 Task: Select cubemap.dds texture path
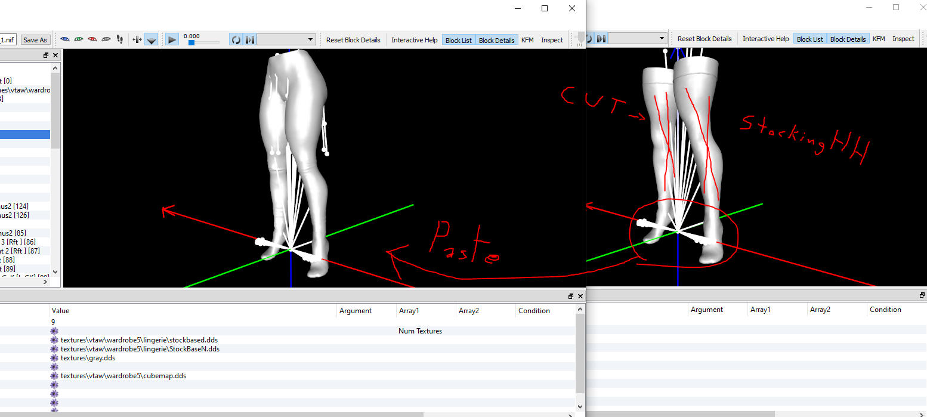[x=123, y=376]
